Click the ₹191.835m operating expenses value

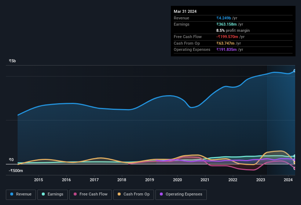click(x=227, y=49)
